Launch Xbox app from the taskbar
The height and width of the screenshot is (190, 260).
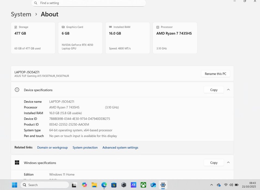pyautogui.click(x=143, y=185)
